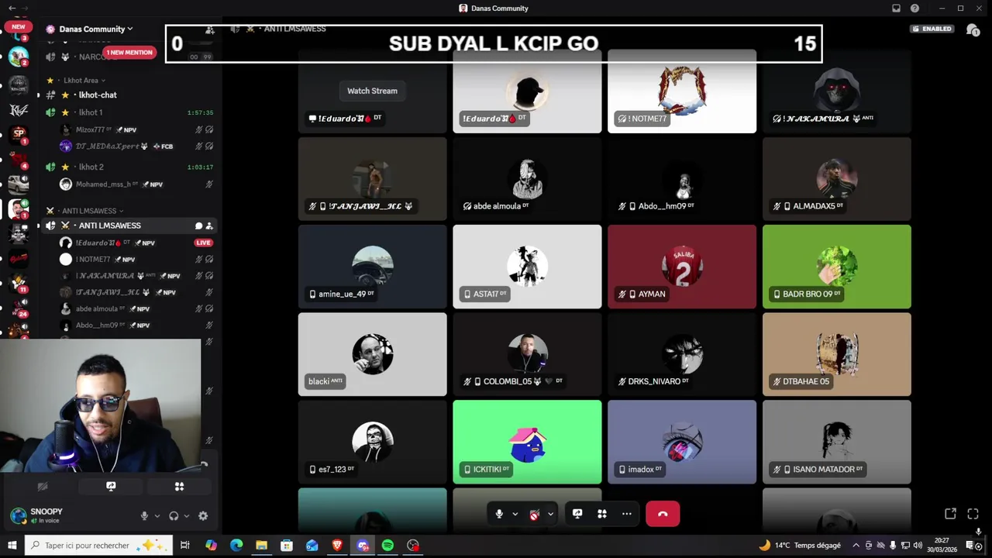
Task: Open the KV server icon
Action: (x=19, y=109)
